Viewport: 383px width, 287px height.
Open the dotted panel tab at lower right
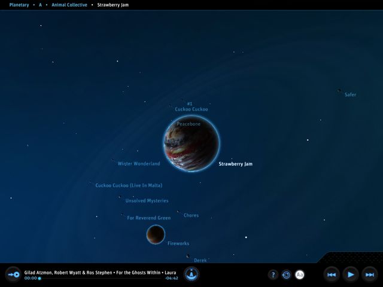click(x=351, y=257)
